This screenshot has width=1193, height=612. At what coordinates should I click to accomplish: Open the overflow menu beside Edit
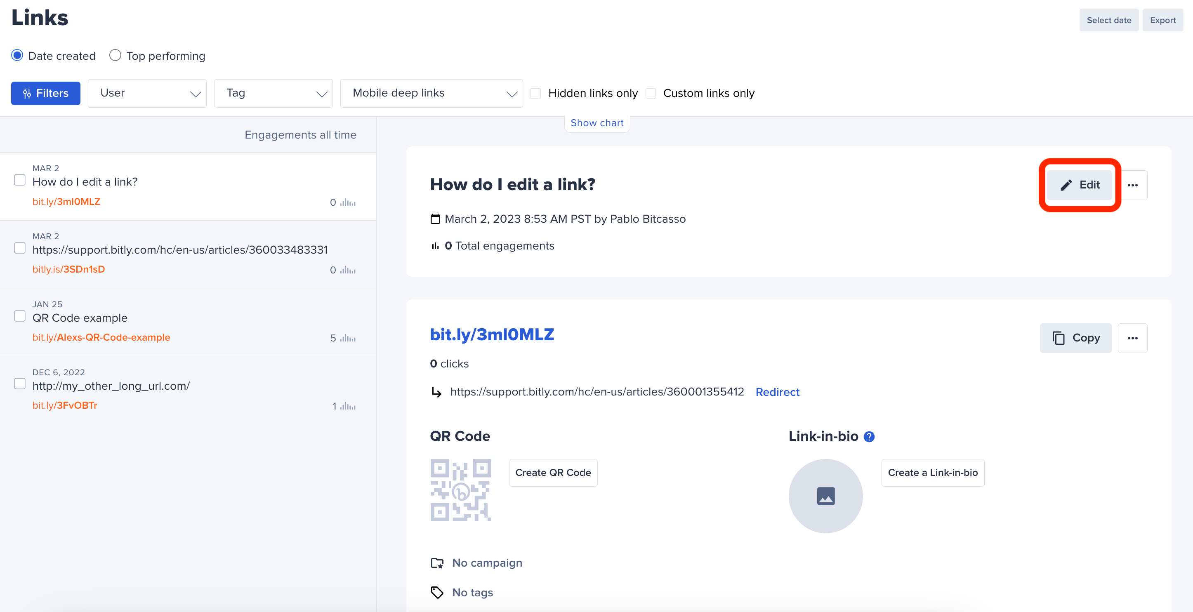(1134, 185)
